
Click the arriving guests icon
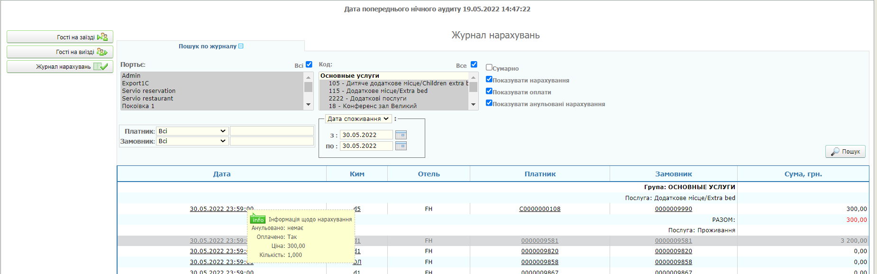(102, 37)
